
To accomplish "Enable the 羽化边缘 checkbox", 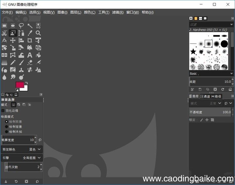I will click(x=3, y=111).
